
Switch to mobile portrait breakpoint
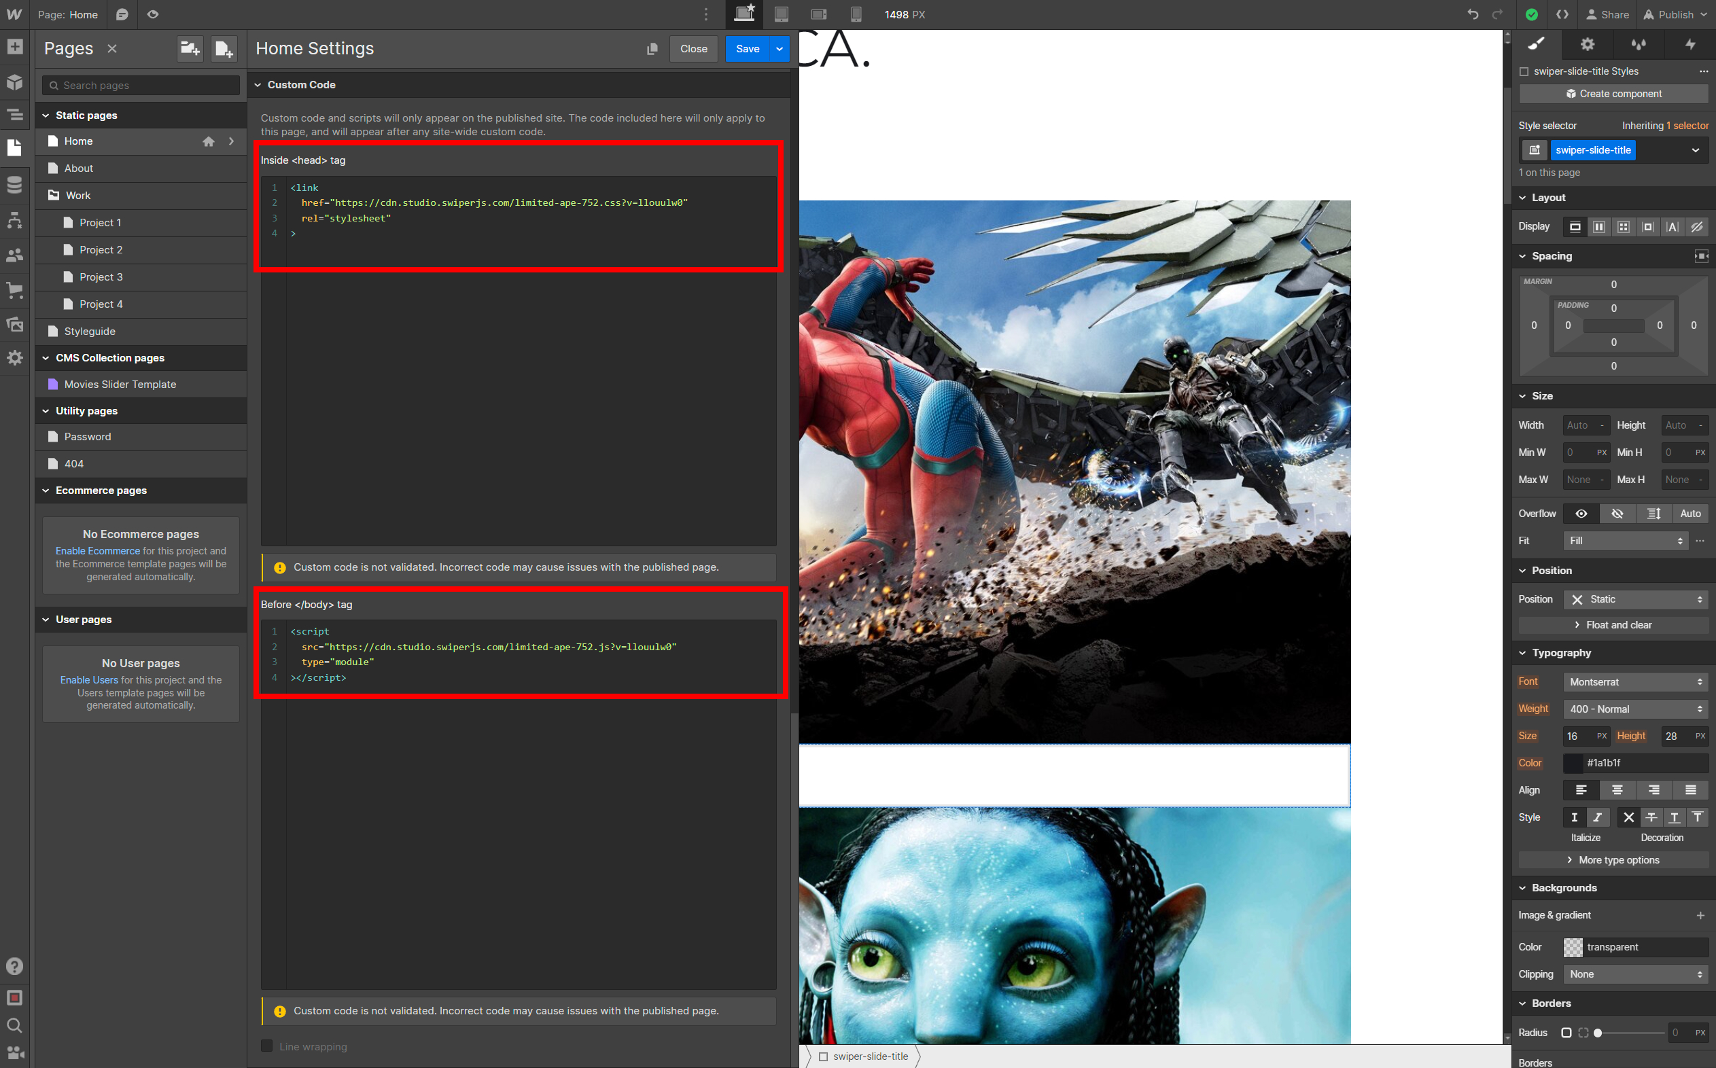click(x=856, y=14)
